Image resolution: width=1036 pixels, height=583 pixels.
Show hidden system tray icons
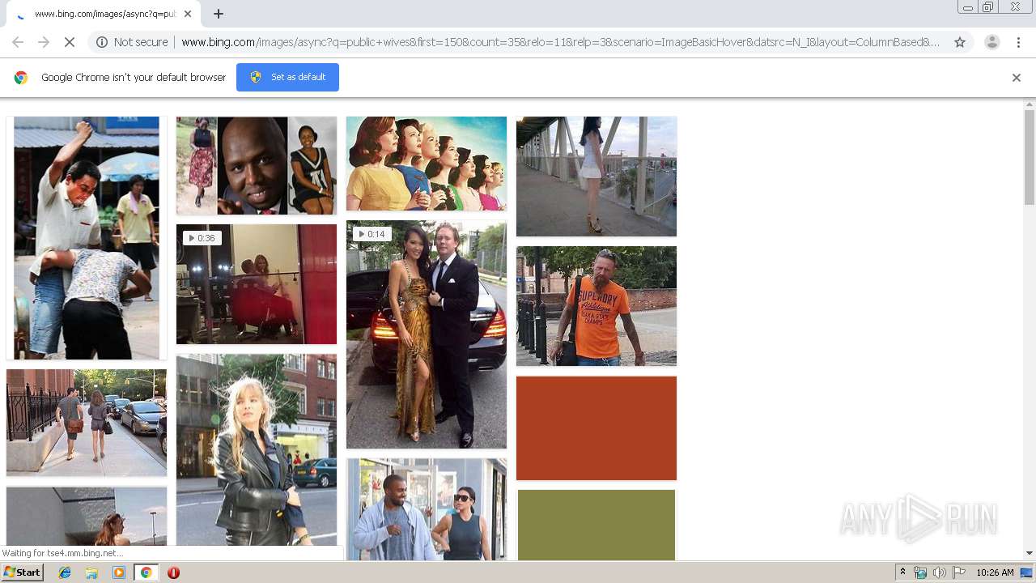pos(902,572)
